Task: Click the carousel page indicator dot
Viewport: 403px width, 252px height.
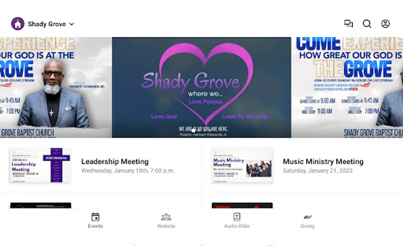Action: point(193,130)
